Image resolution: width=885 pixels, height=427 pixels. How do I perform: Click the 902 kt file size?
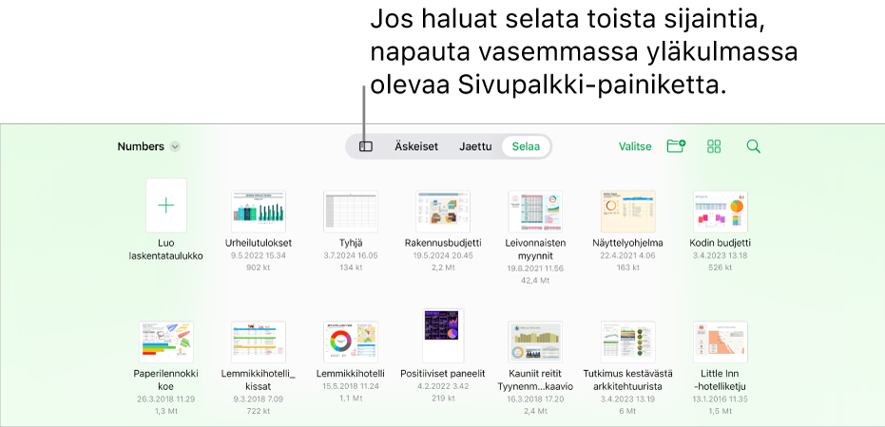coord(259,268)
